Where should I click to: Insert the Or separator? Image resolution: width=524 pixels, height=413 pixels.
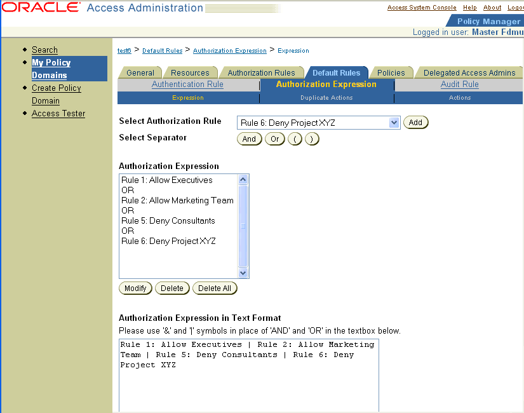click(274, 139)
